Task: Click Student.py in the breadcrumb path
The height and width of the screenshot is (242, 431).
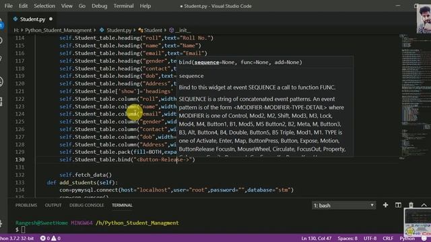Action: click(119, 30)
